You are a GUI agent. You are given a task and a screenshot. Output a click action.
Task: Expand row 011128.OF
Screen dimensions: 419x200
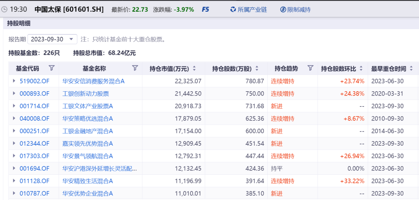pyautogui.click(x=14, y=181)
